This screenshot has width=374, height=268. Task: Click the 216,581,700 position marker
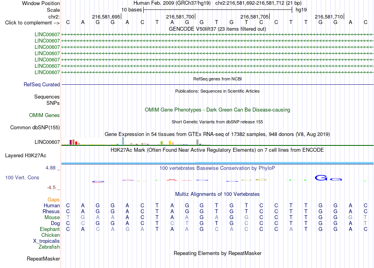click(180, 17)
